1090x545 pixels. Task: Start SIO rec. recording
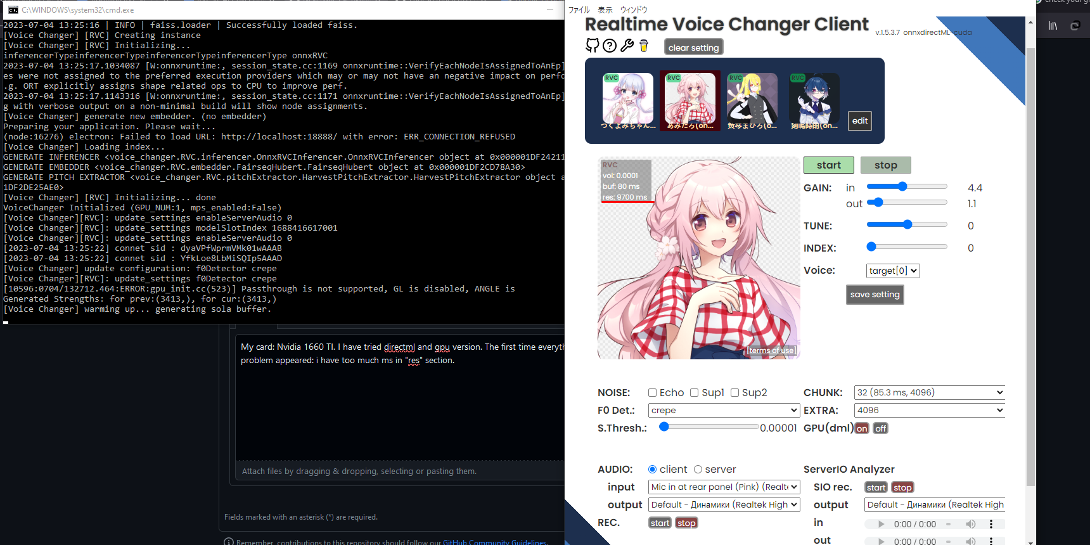point(876,487)
